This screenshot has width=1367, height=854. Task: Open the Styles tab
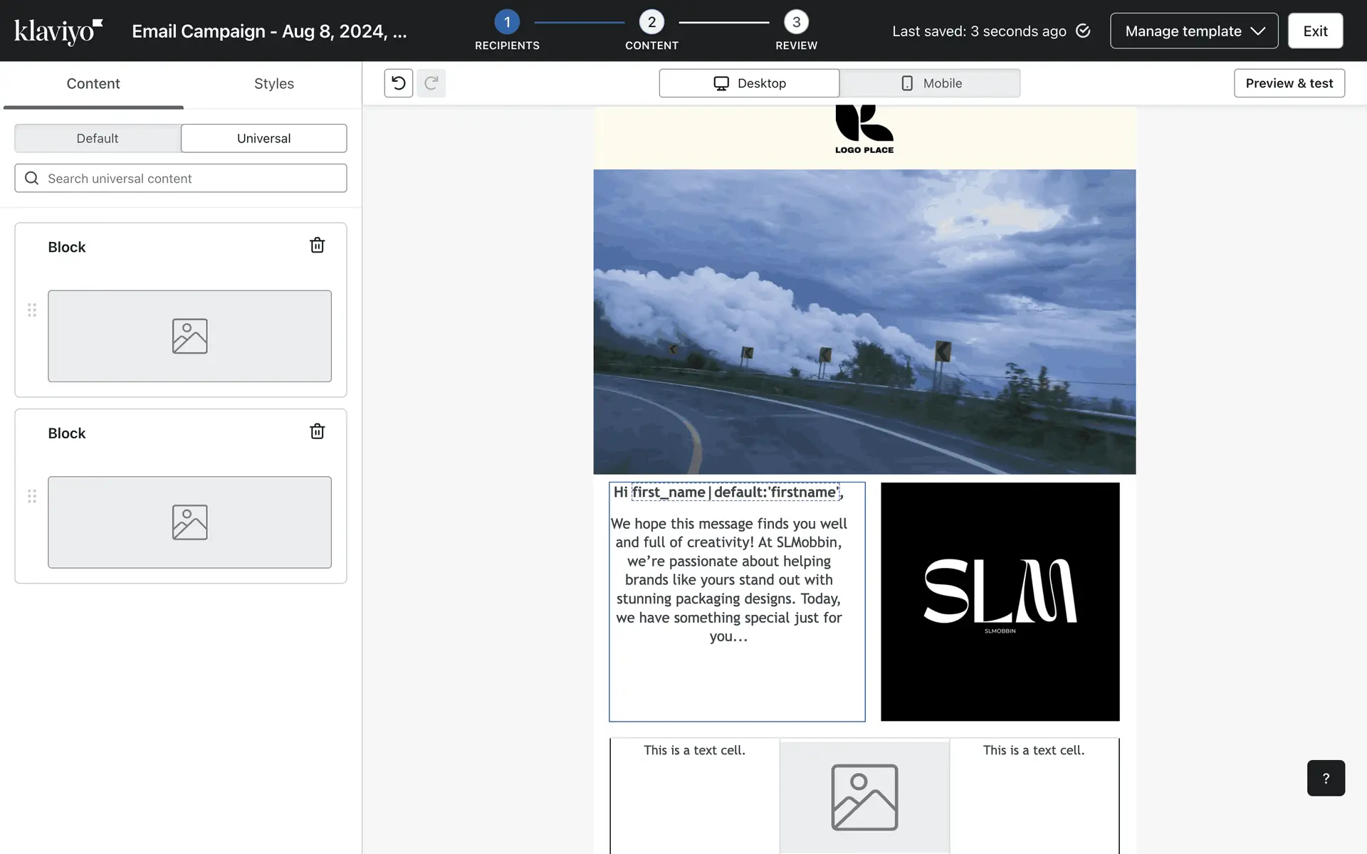[x=273, y=84]
